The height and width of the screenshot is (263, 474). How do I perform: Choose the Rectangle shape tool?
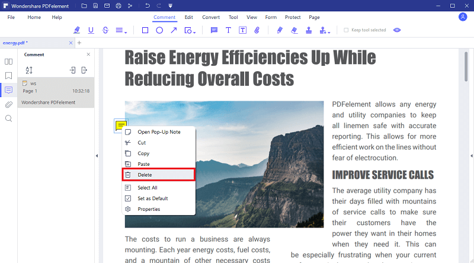[x=145, y=30]
